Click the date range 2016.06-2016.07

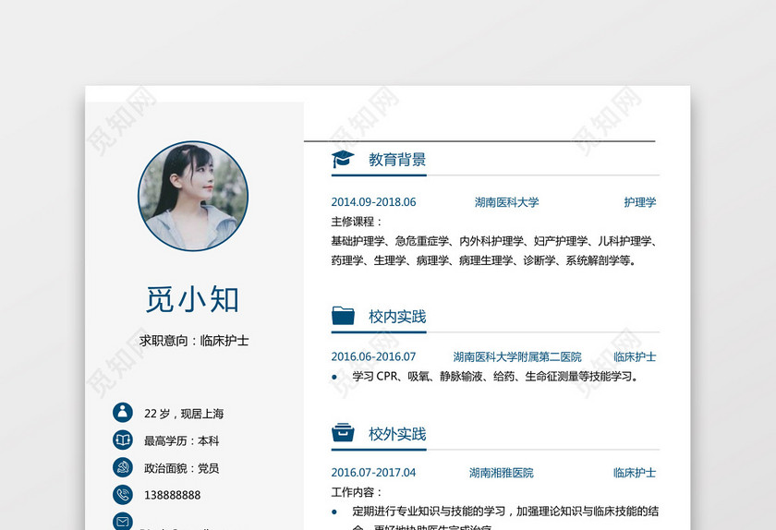[373, 356]
